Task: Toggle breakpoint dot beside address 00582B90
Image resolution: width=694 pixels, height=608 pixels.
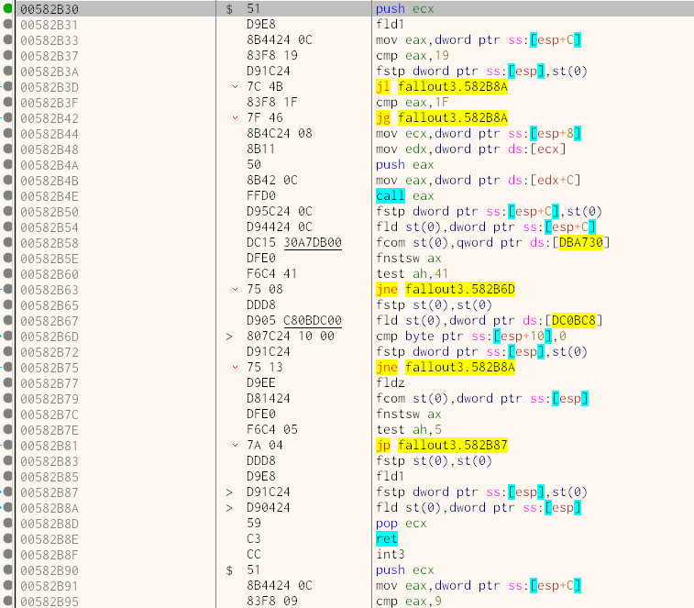Action: (7, 569)
